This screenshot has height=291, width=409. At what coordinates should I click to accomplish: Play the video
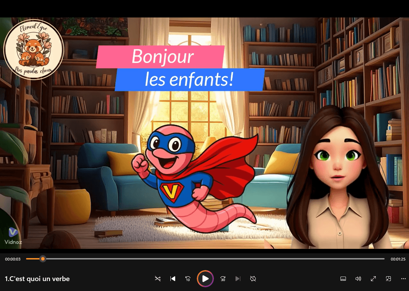pos(205,278)
